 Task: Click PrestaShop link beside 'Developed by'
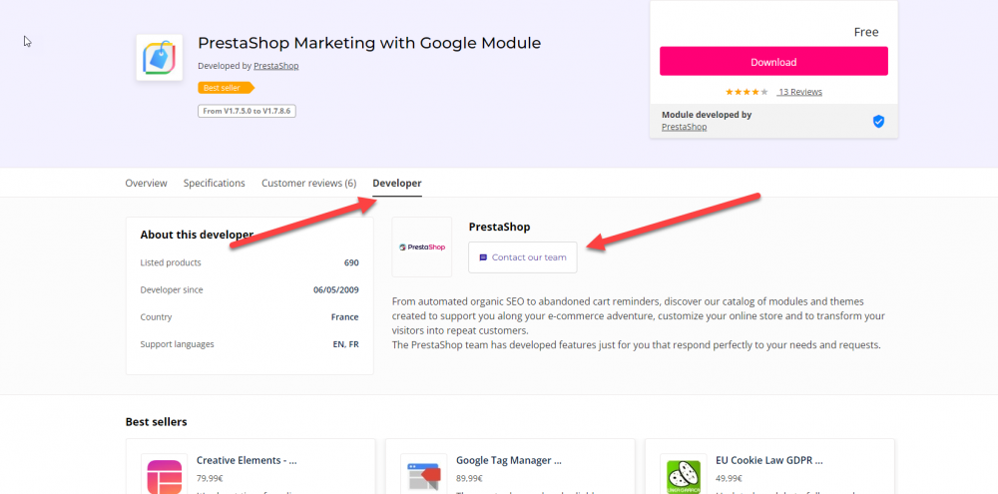[x=276, y=66]
